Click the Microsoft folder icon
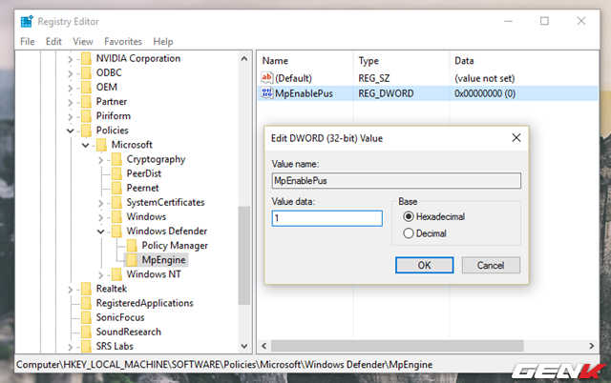This screenshot has width=611, height=383. (x=101, y=145)
